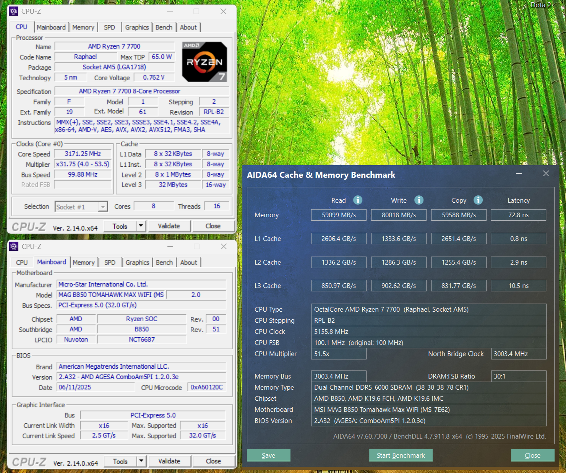
Task: Click Memory Read value 59099 MB/s
Action: (x=339, y=215)
